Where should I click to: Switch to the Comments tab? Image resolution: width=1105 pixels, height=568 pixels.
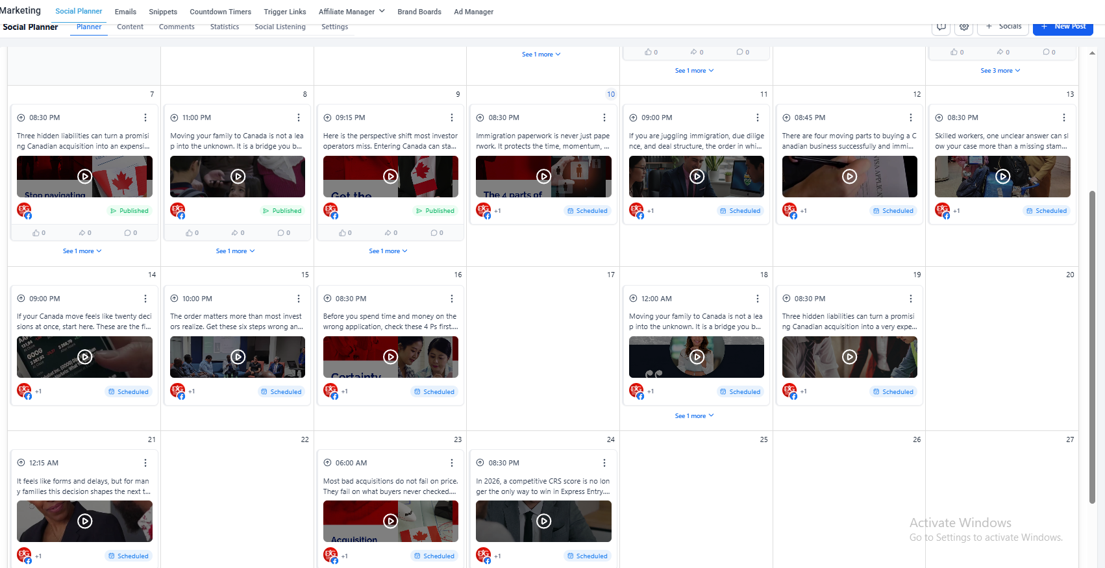177,27
